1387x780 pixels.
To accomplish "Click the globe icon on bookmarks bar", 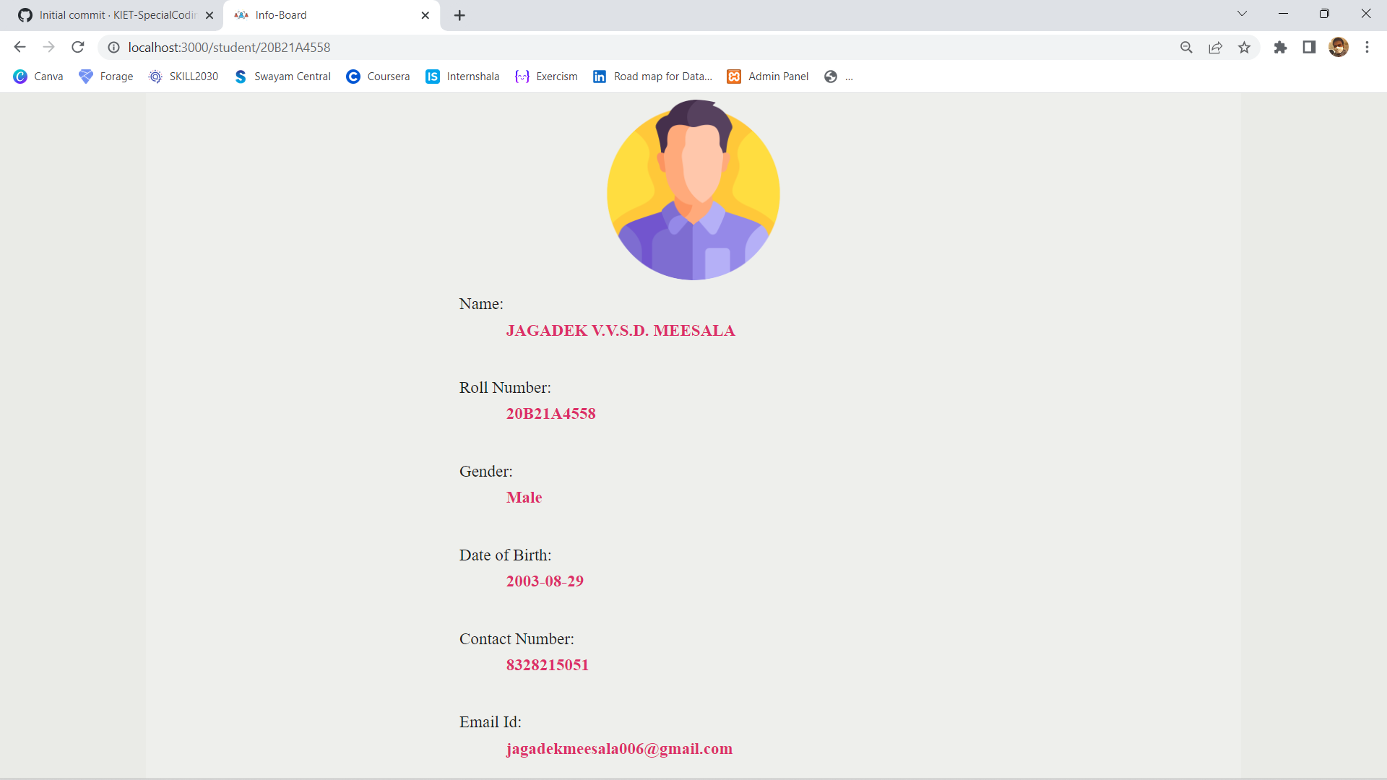I will [x=829, y=76].
